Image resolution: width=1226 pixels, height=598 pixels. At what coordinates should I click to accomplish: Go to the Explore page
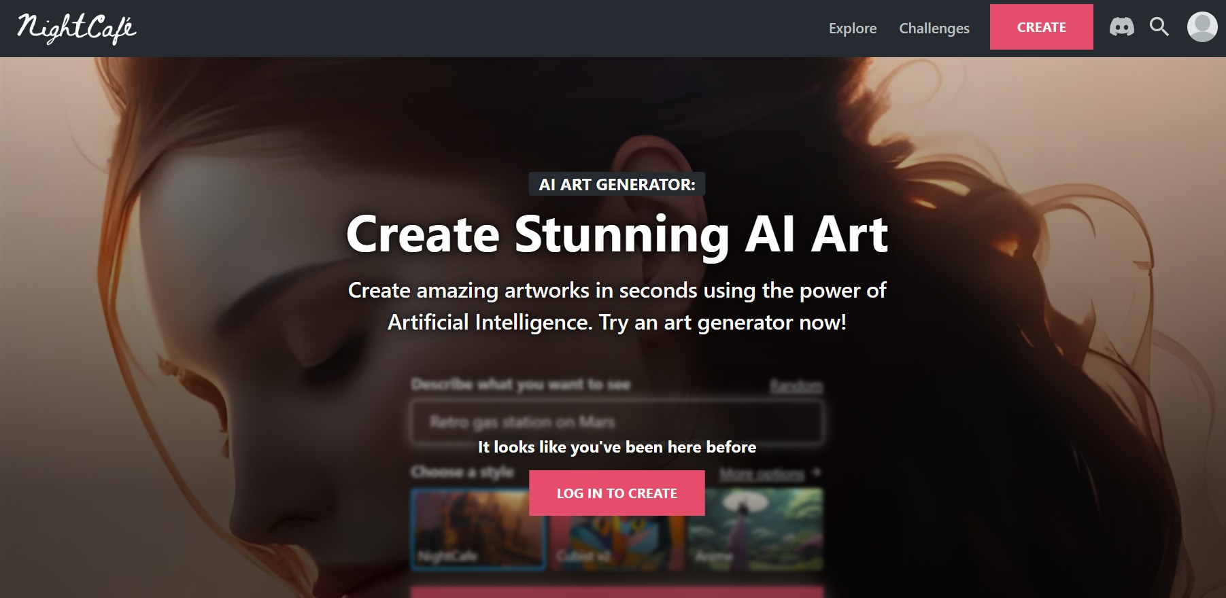pos(853,28)
